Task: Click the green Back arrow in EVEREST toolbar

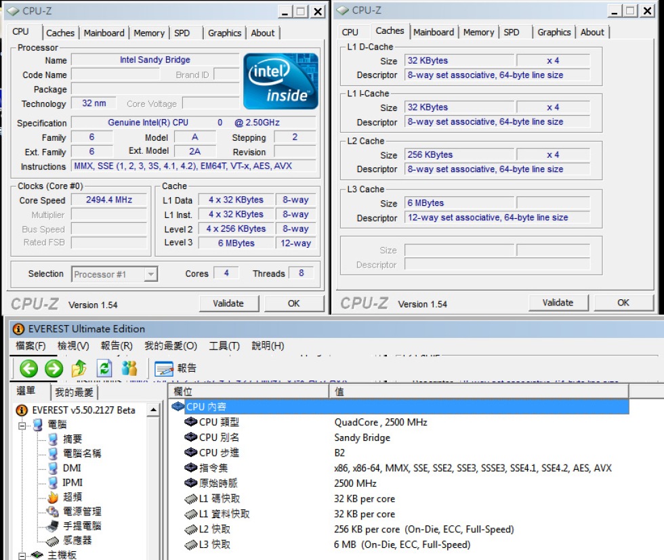Action: point(28,368)
